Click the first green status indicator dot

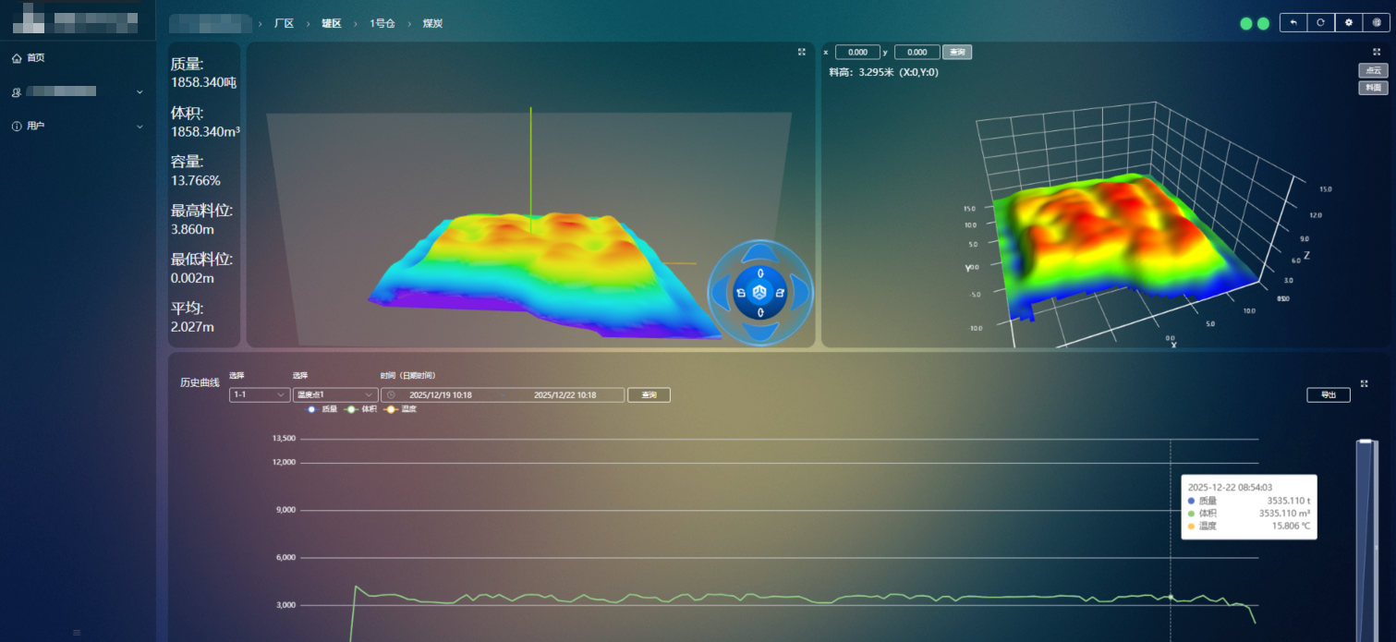point(1246,24)
